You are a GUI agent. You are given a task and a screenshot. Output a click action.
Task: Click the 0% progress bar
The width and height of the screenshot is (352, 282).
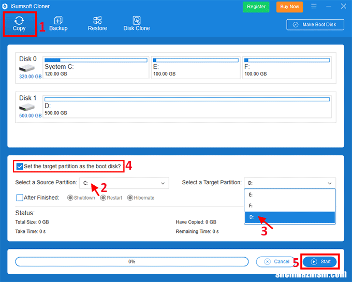click(132, 262)
